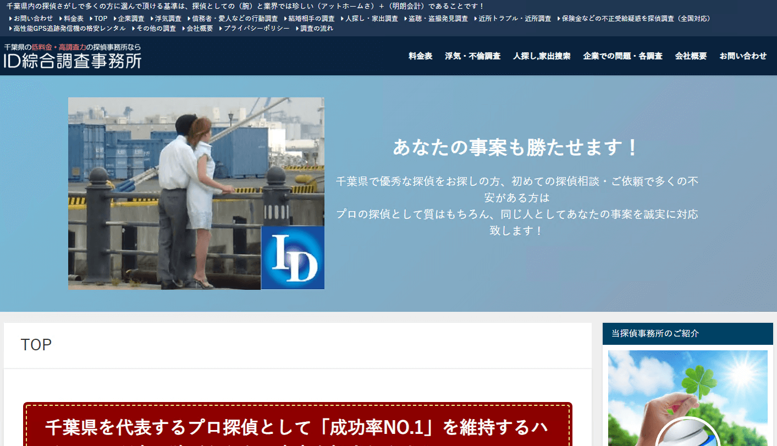Open 近所トラブル・近所調査 link
This screenshot has width=777, height=446.
(x=515, y=19)
